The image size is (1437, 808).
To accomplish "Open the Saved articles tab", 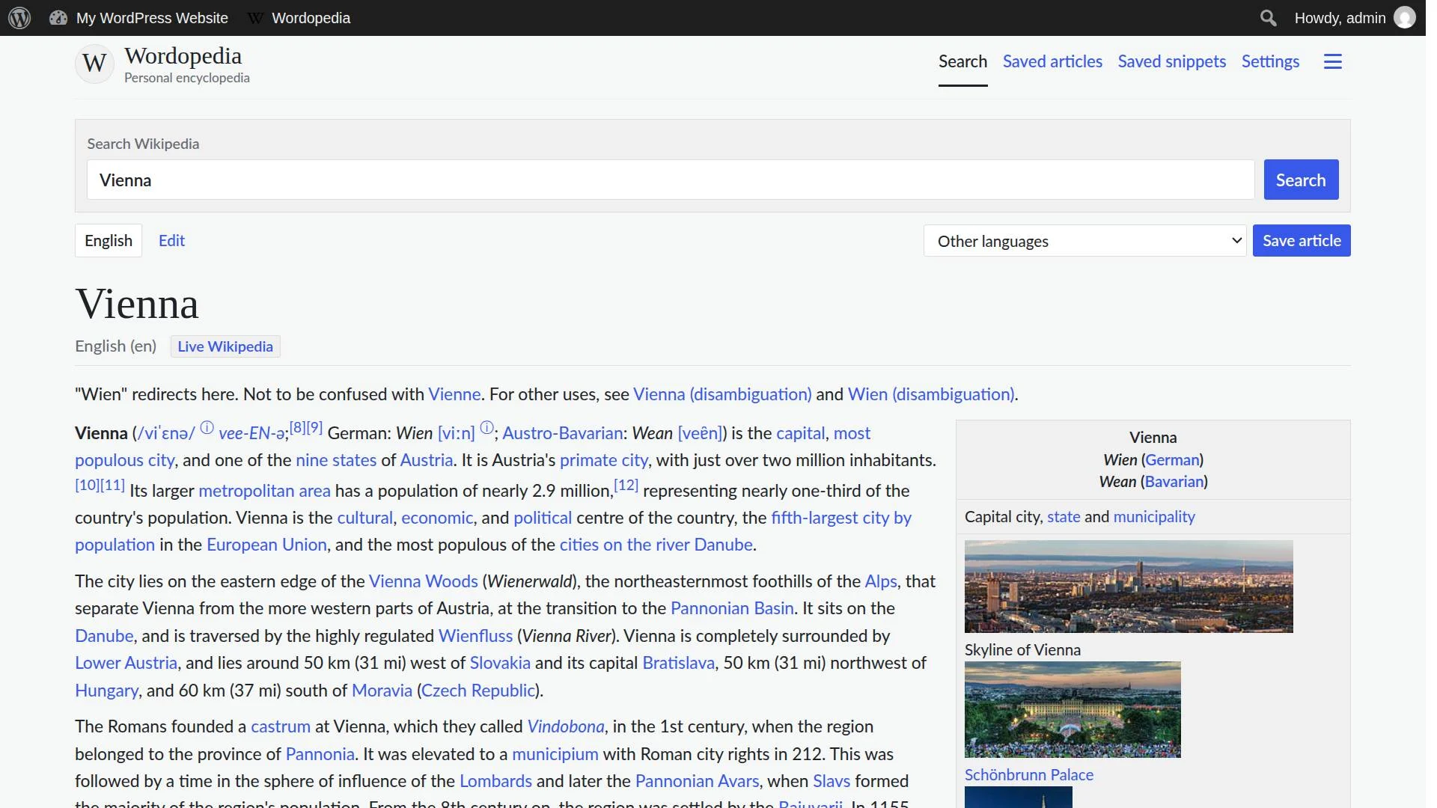I will [x=1052, y=61].
